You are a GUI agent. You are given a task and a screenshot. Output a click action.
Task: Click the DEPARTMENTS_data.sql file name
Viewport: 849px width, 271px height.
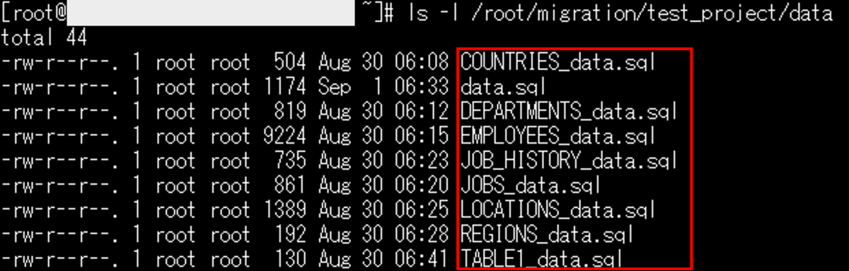click(569, 112)
